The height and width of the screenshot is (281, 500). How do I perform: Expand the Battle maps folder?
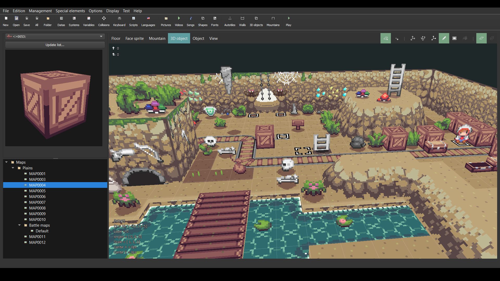click(19, 225)
